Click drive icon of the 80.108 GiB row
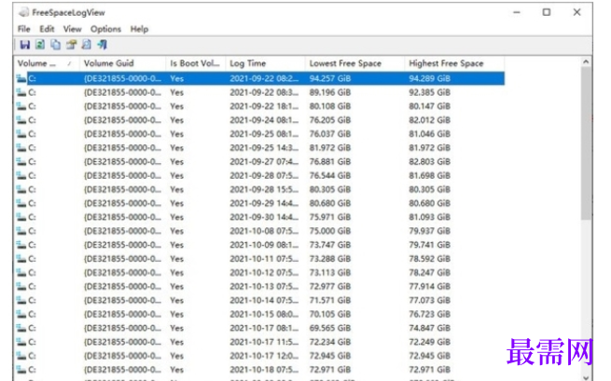The image size is (611, 381). 21,106
